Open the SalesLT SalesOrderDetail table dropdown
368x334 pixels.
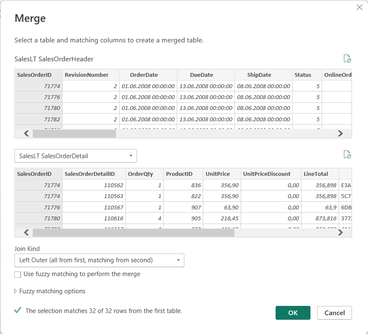coord(76,156)
